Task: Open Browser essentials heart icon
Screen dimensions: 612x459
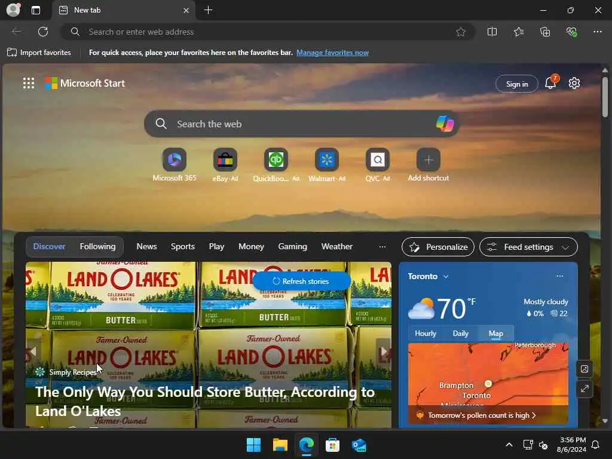Action: pyautogui.click(x=571, y=32)
